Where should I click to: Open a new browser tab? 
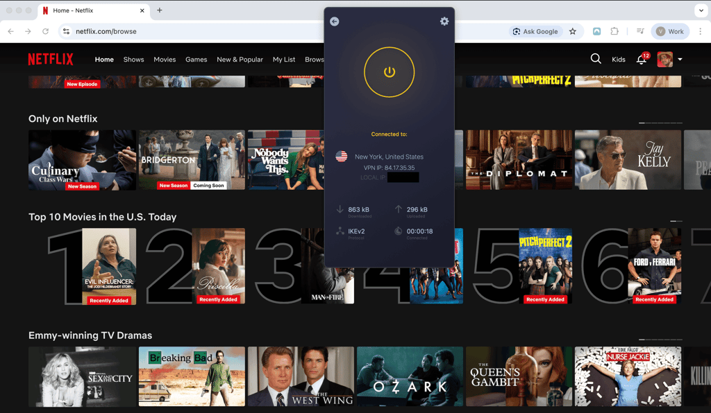point(160,10)
